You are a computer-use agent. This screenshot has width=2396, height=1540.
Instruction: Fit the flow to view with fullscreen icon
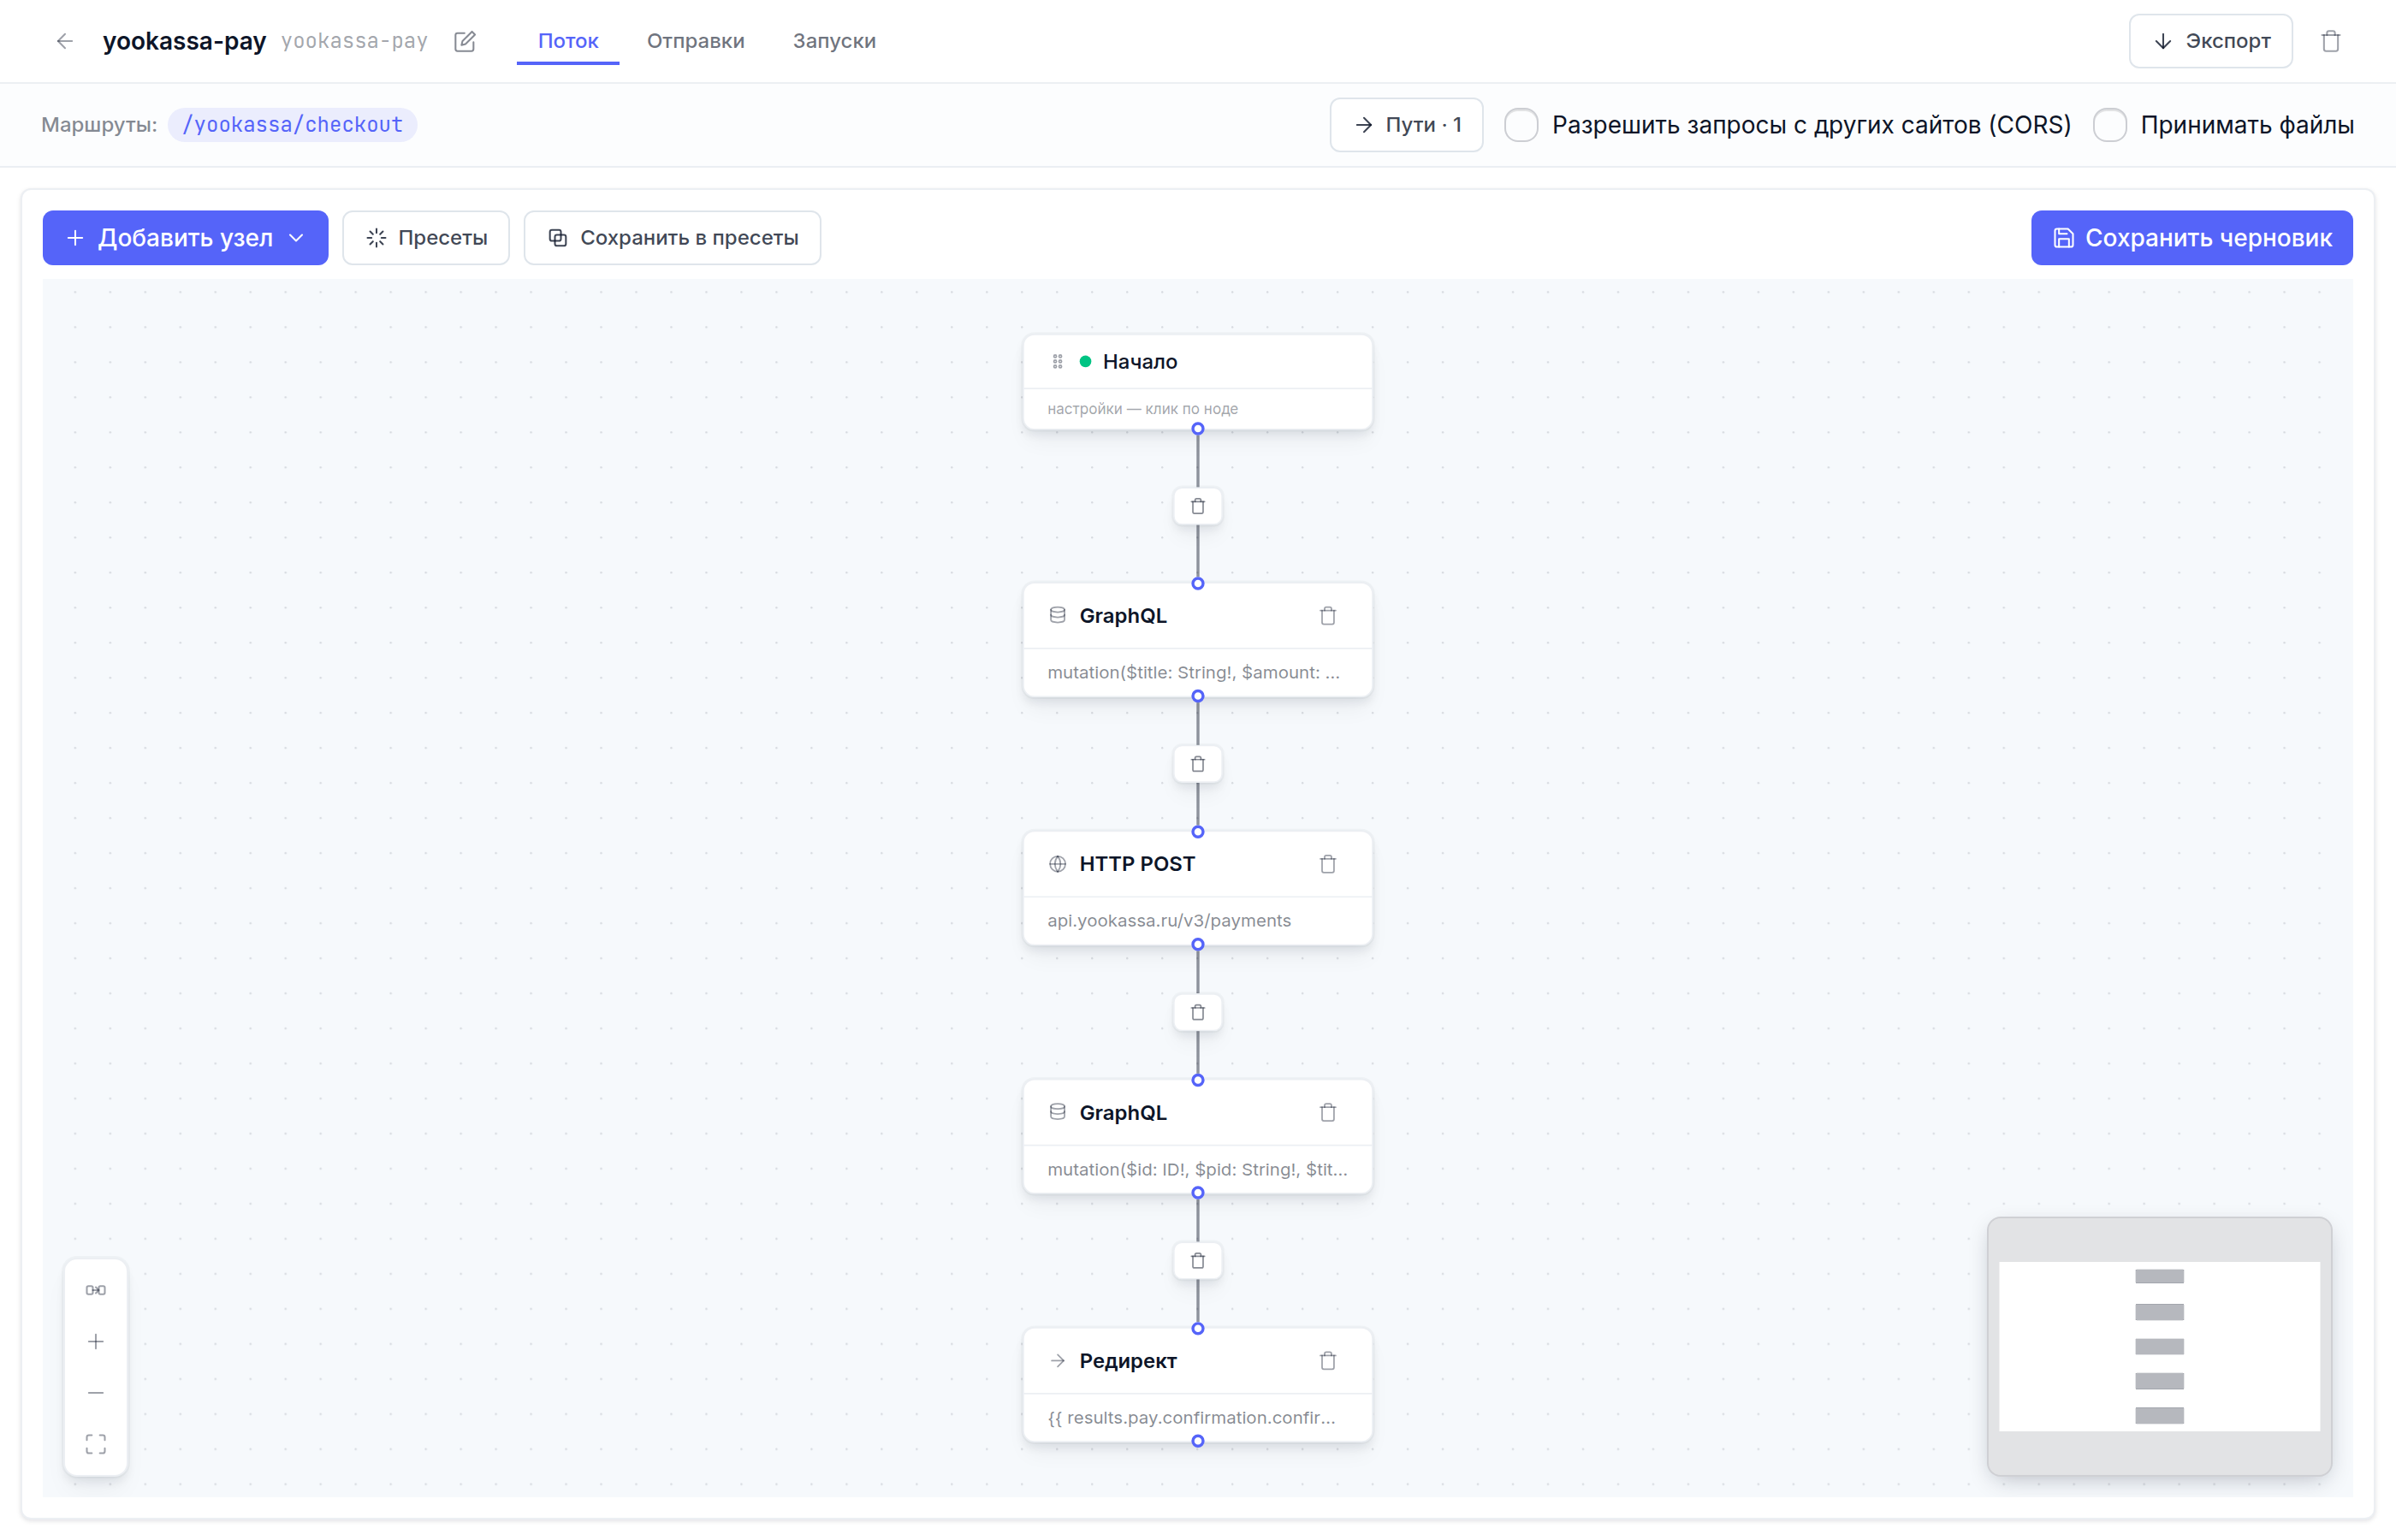96,1444
